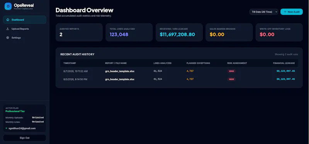Screen dimensions: 309x144
Task: Start a New Audit
Action: pyautogui.click(x=292, y=12)
